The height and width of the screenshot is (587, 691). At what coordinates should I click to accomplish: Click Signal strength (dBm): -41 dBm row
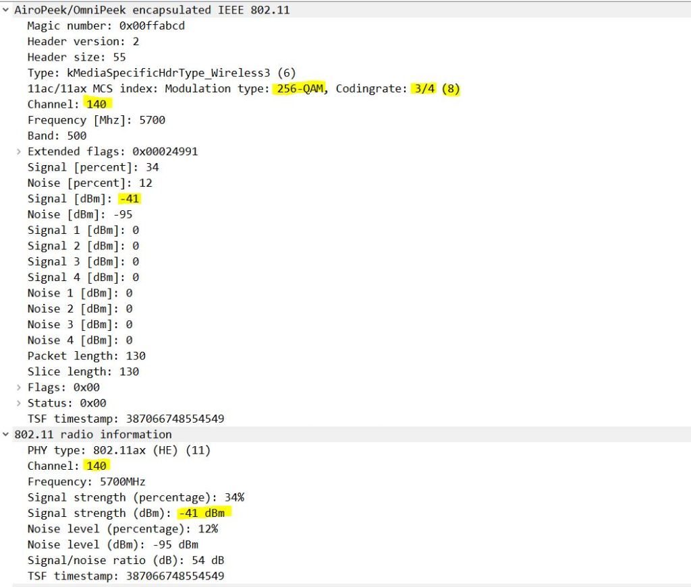128,513
